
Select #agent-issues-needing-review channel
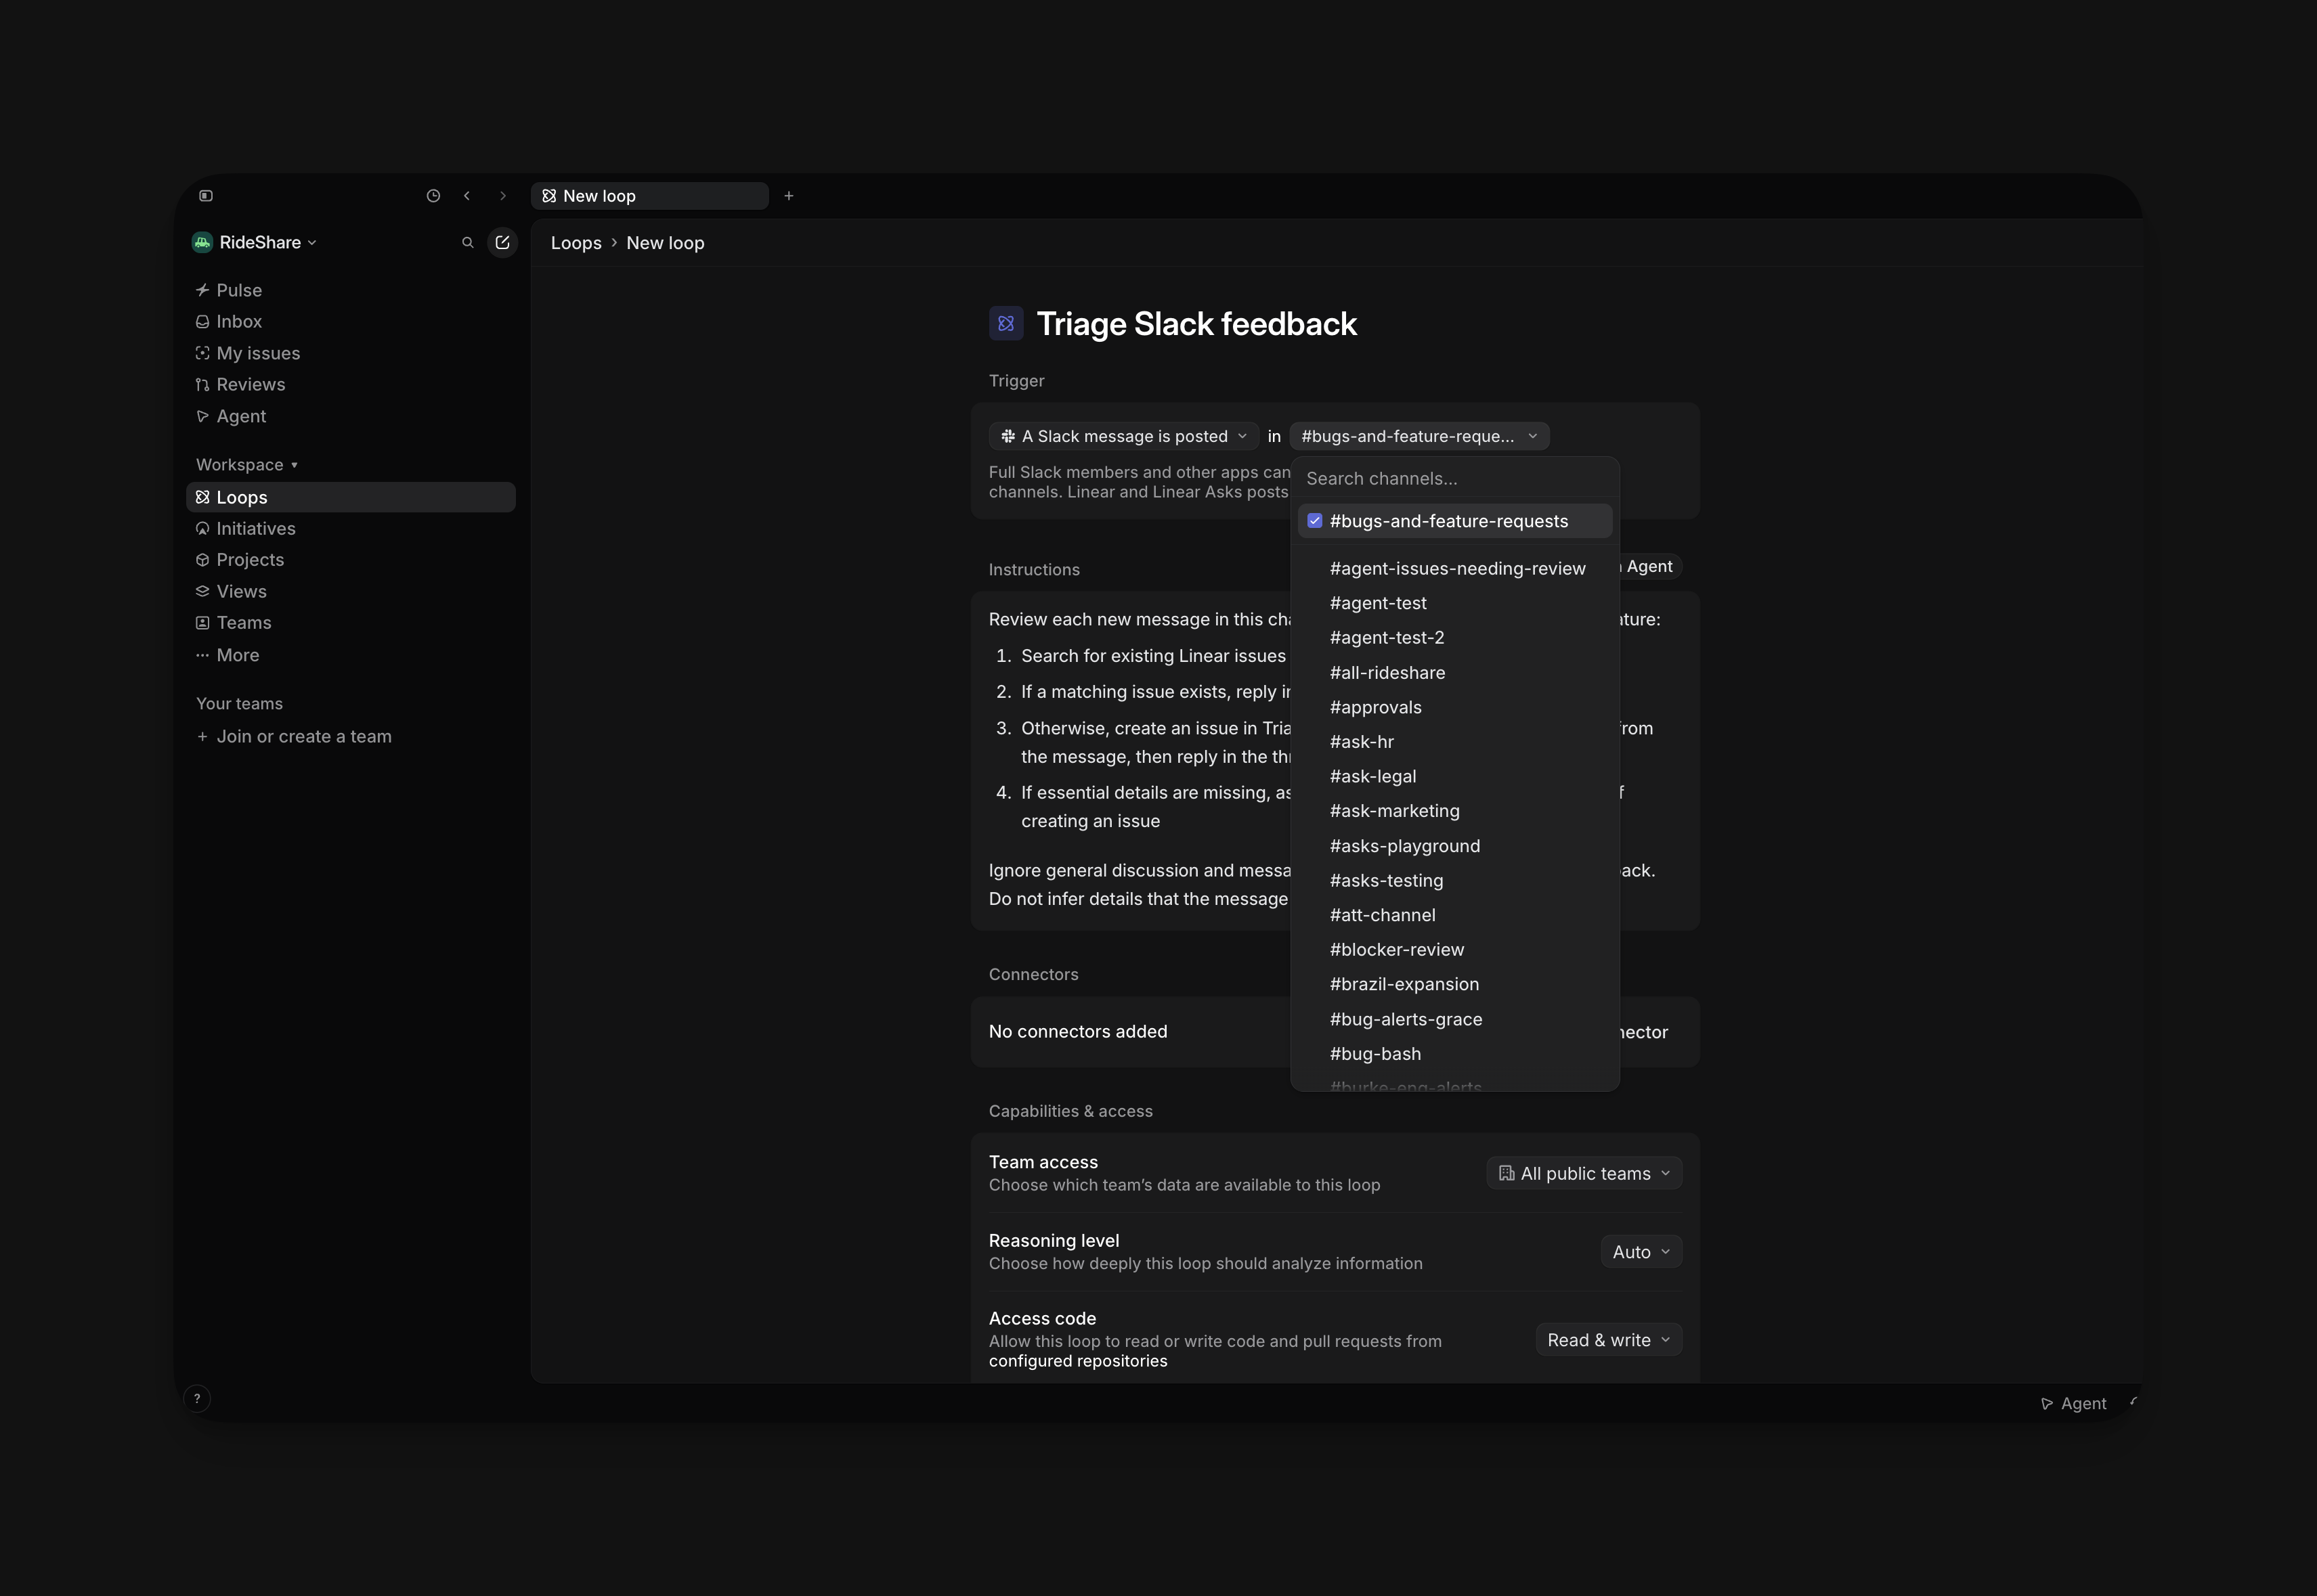coord(1454,568)
